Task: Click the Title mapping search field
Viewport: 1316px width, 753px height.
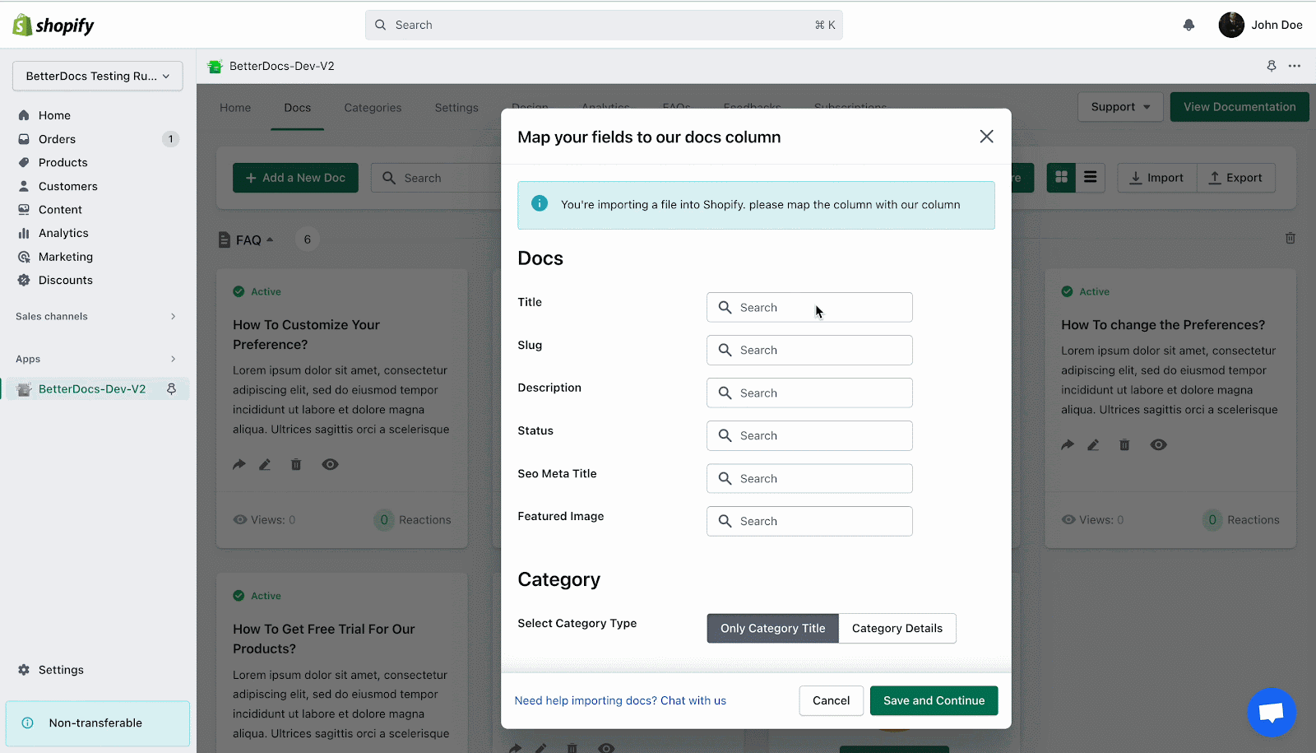Action: click(x=809, y=307)
